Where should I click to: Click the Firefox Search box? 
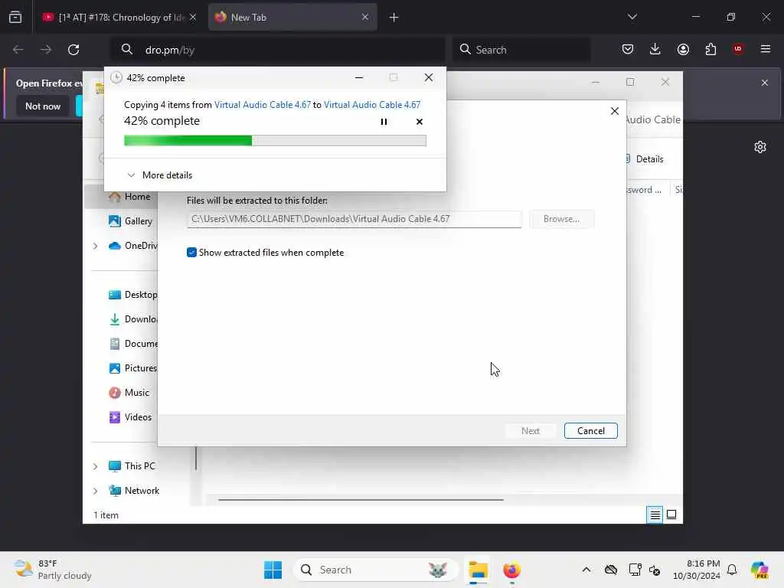pos(521,50)
